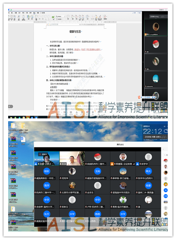Select the blue ocean avatar in top sidebar

156,79
